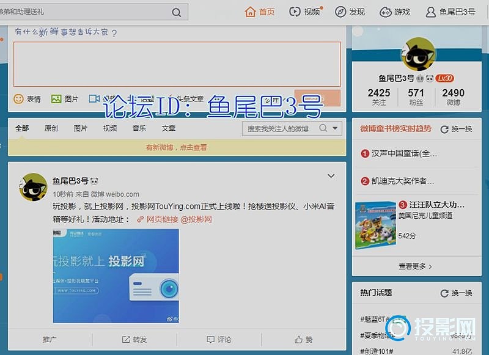Open the post author's cat avatar

click(x=33, y=187)
